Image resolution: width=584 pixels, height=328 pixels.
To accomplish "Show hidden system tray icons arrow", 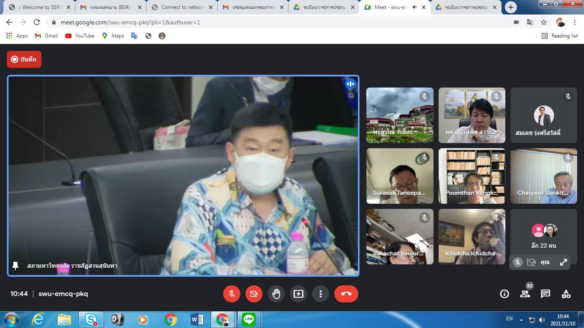I will pyautogui.click(x=521, y=319).
